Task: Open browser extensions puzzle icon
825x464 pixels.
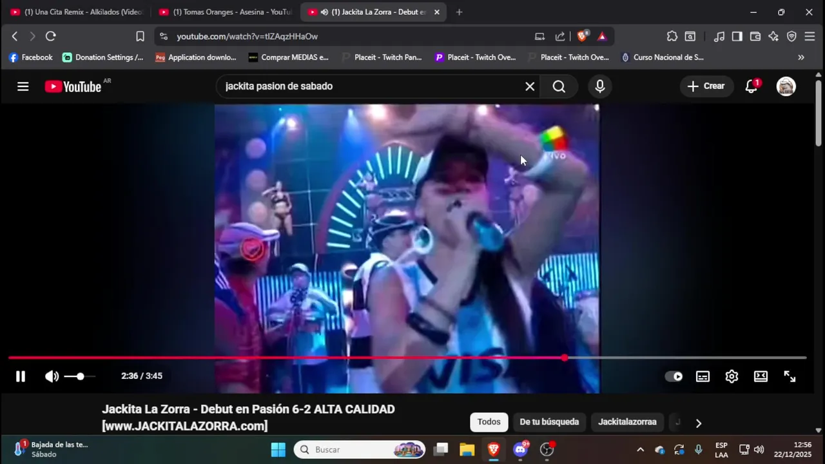Action: 672,36
